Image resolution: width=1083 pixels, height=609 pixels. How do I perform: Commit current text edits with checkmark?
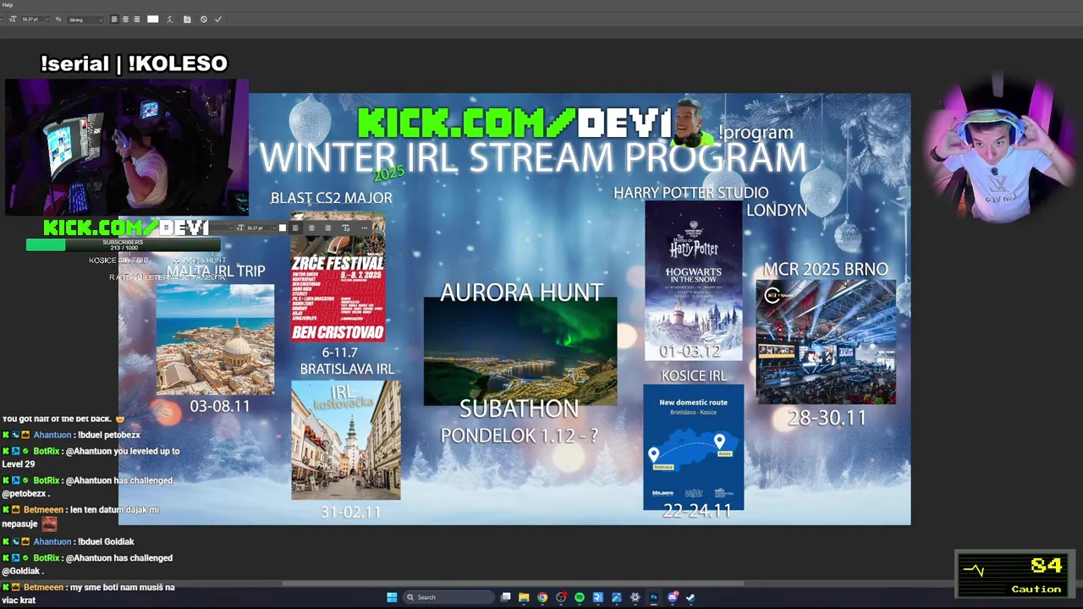point(218,19)
